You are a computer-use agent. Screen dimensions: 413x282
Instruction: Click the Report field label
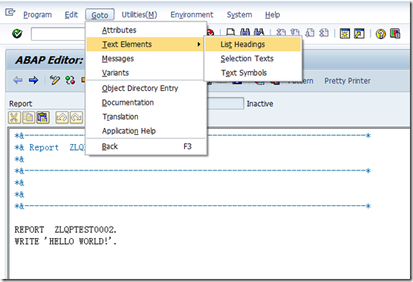point(20,104)
